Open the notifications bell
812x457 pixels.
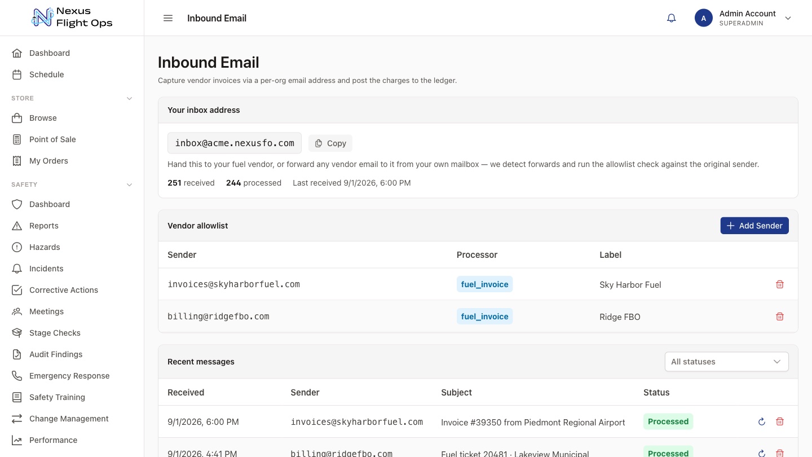(671, 18)
